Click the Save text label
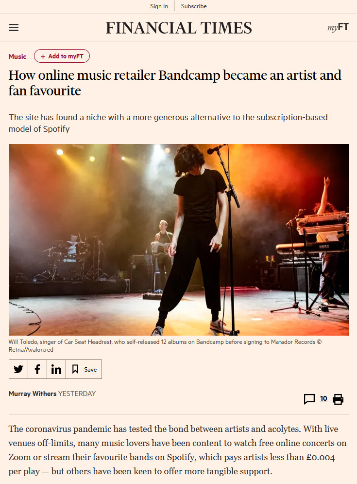 [90, 370]
